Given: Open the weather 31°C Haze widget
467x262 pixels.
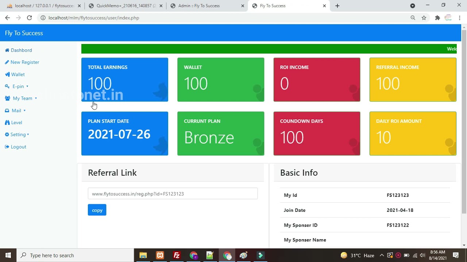Looking at the screenshot, I should (357, 255).
